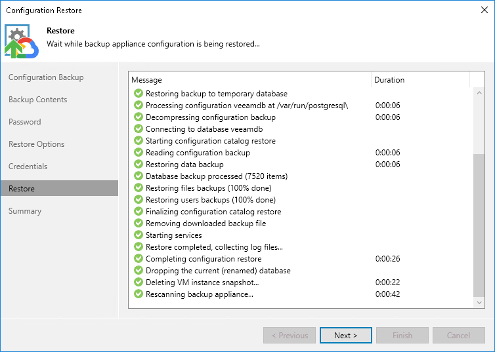The height and width of the screenshot is (352, 495).
Task: Select the Credentials step
Action: tap(28, 166)
